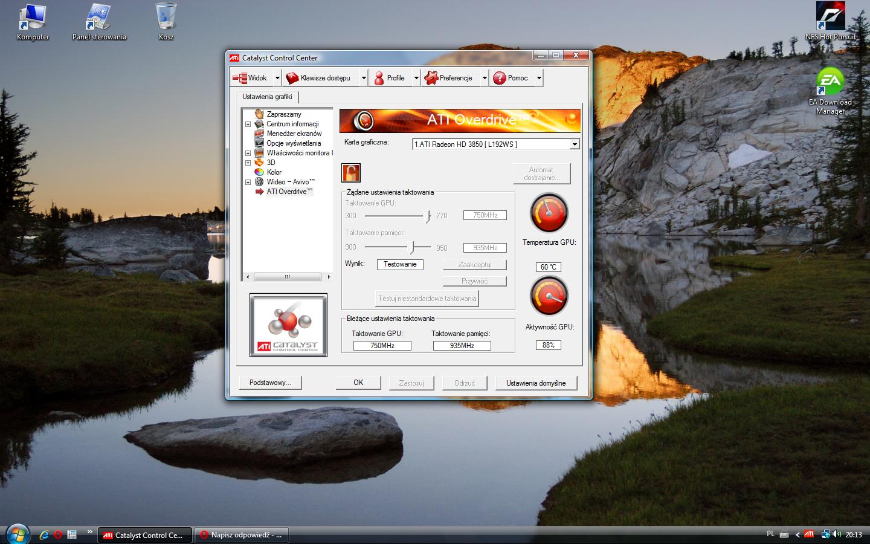The height and width of the screenshot is (544, 870).
Task: Click the volume speaker tray icon
Action: tap(837, 534)
